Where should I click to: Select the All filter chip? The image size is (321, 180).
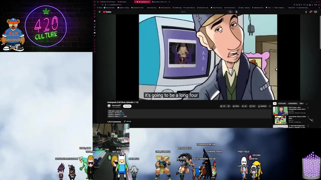(275, 103)
